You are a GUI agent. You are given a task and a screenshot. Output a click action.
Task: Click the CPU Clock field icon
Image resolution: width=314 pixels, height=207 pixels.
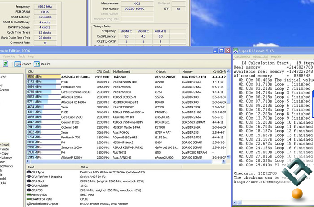pos(29,181)
